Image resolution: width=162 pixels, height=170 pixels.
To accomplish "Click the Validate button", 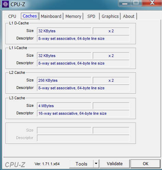I will coord(115,164).
